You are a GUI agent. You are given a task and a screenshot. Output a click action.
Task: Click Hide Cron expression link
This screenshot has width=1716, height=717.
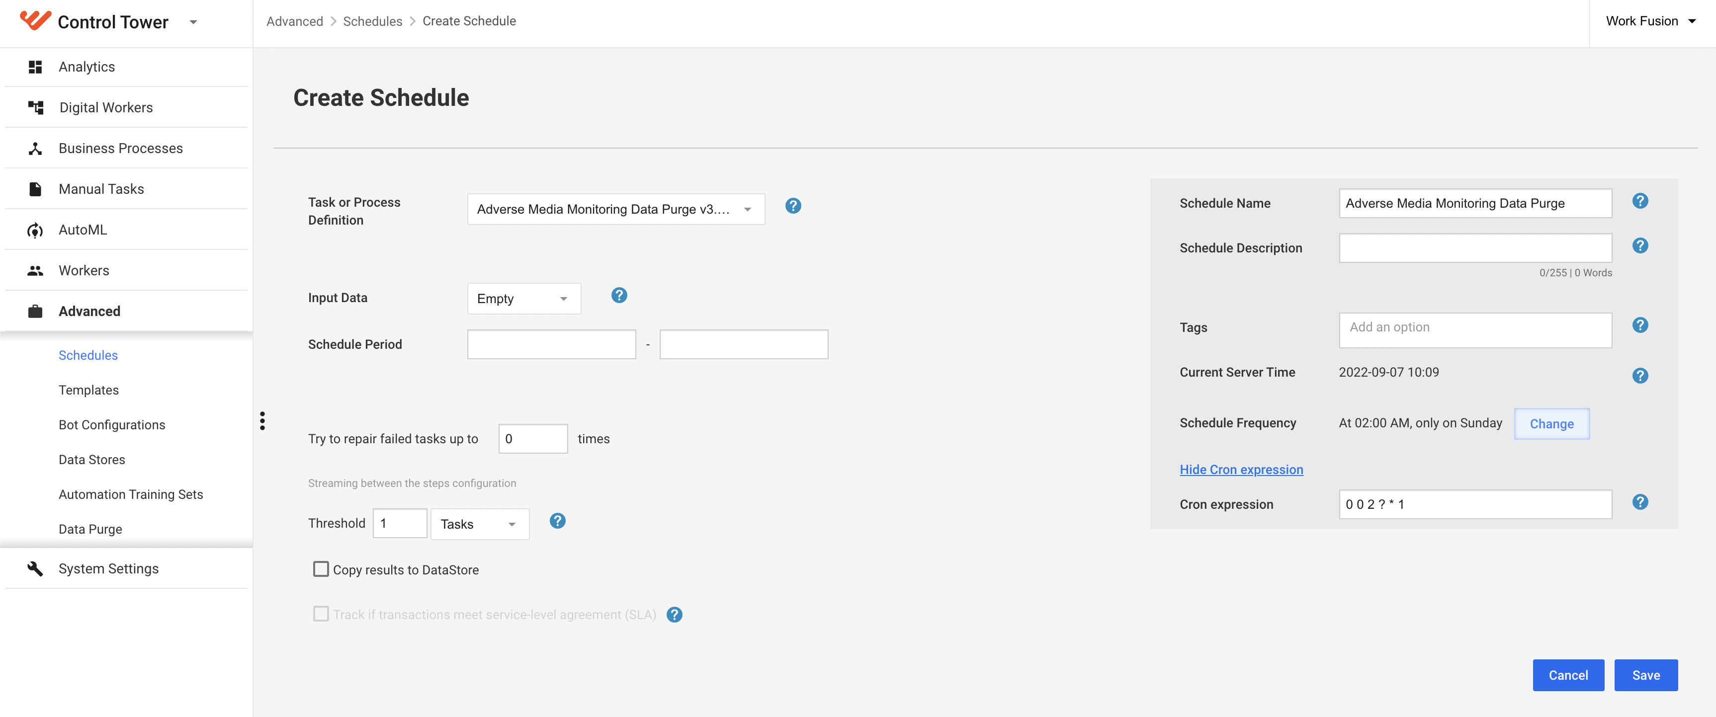coord(1241,470)
